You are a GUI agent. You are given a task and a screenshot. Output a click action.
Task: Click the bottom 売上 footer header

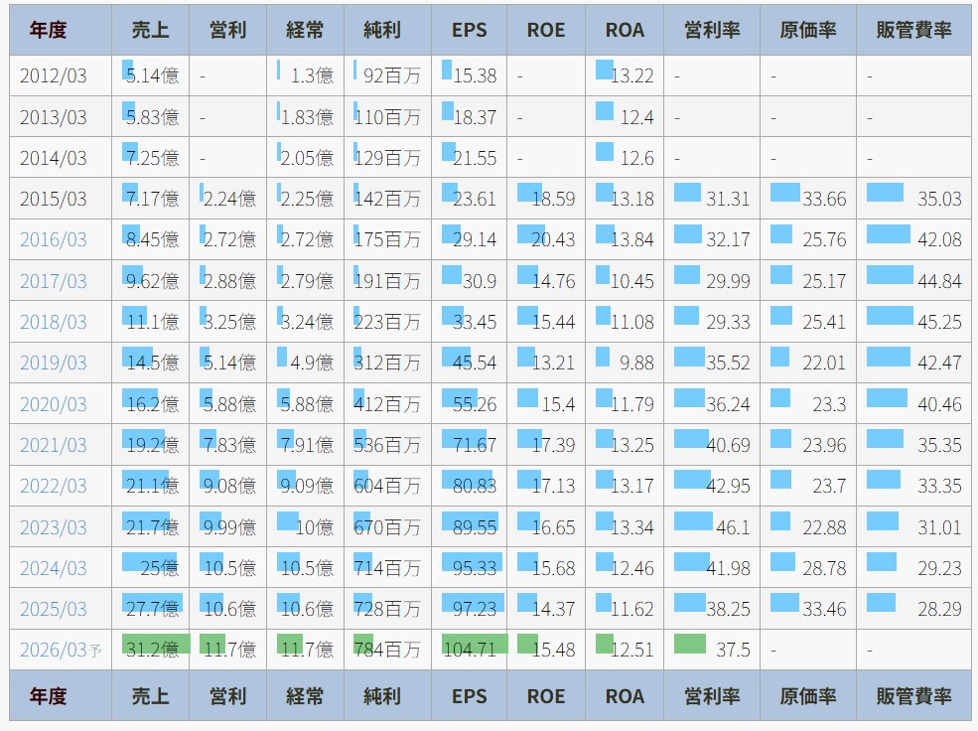point(150,696)
